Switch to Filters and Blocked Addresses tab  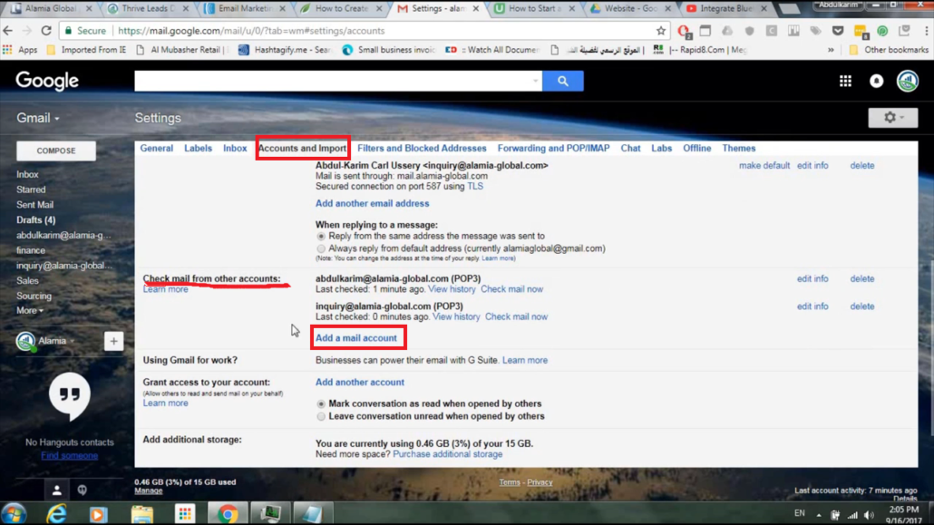click(422, 149)
